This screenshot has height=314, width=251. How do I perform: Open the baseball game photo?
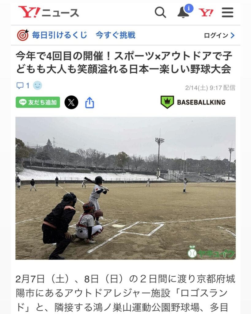(x=126, y=188)
